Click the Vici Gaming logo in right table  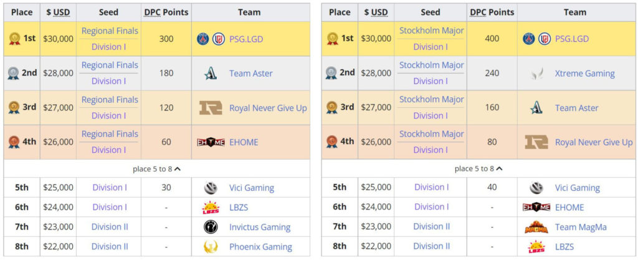(536, 188)
